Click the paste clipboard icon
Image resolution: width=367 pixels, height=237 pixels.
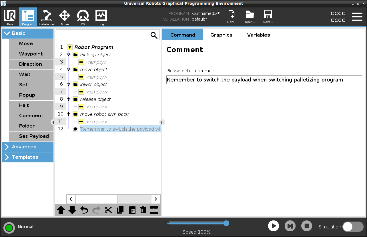132,210
